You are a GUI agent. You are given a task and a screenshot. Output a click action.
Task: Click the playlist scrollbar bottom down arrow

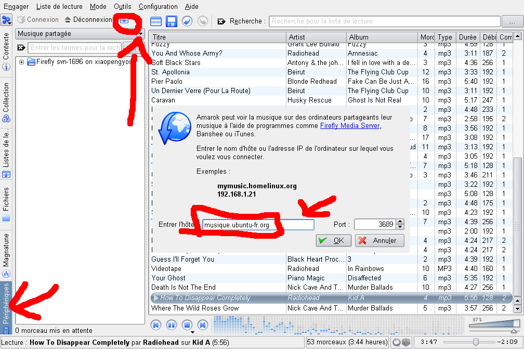517,309
